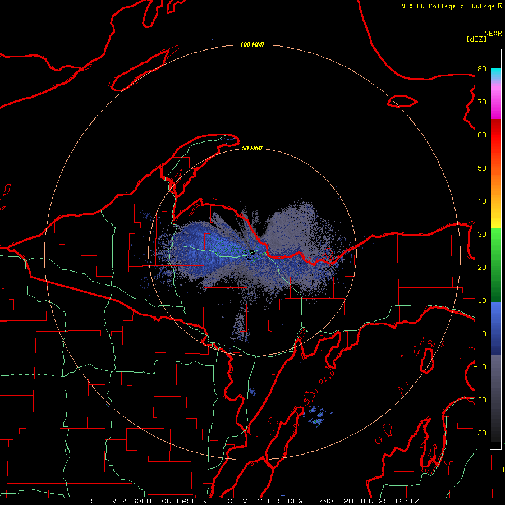Click the positive 20 value on the dBZ scale

click(482, 268)
